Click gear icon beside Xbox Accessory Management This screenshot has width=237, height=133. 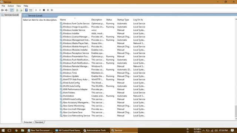pyautogui.click(x=61, y=103)
